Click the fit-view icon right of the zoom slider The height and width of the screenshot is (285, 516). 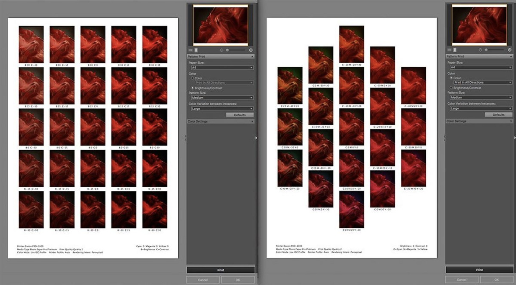tap(251, 50)
